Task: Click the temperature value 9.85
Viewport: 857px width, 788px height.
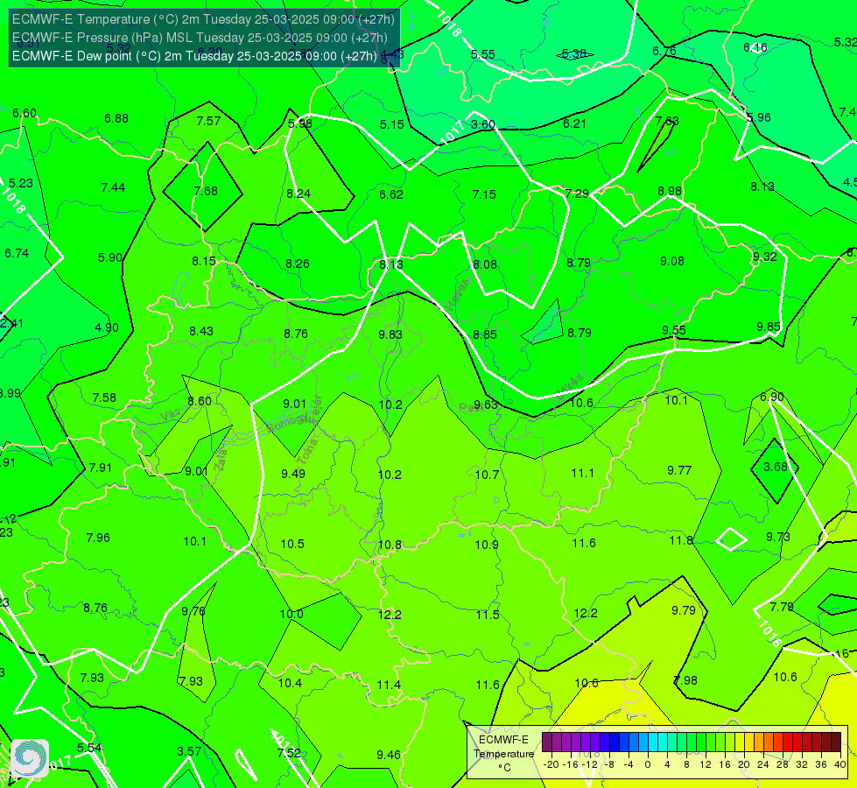Action: (769, 327)
